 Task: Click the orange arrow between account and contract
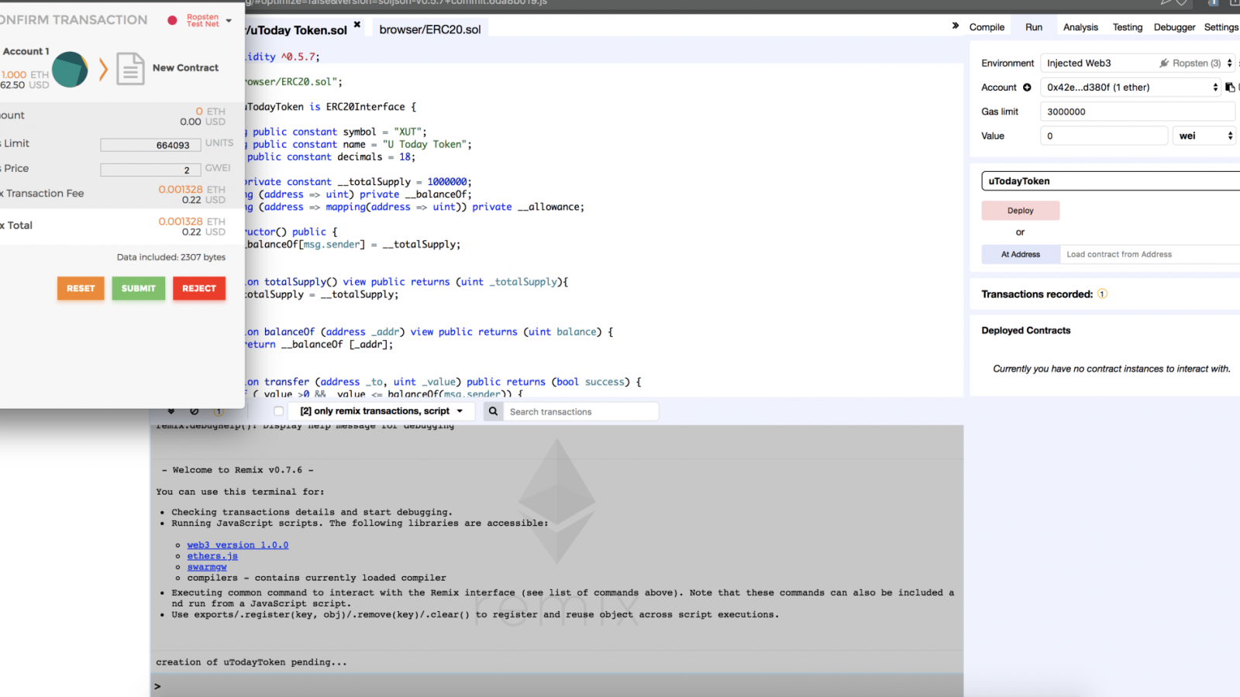point(103,70)
